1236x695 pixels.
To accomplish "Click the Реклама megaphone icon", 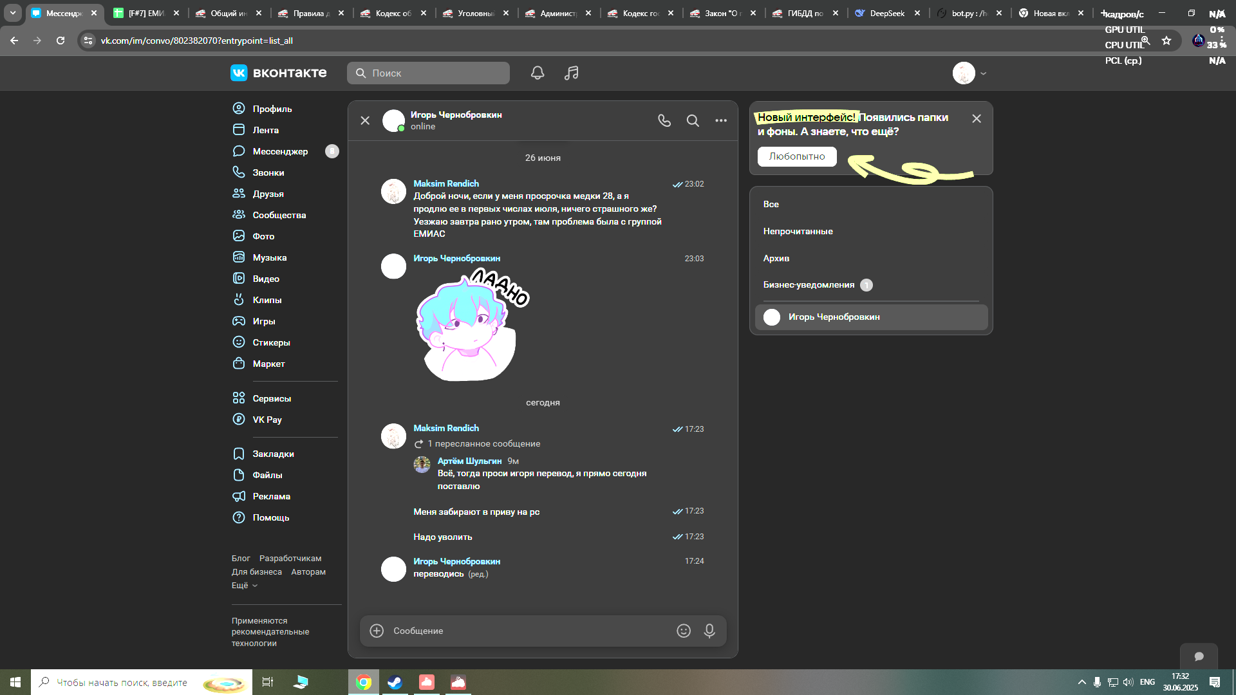I will (239, 496).
